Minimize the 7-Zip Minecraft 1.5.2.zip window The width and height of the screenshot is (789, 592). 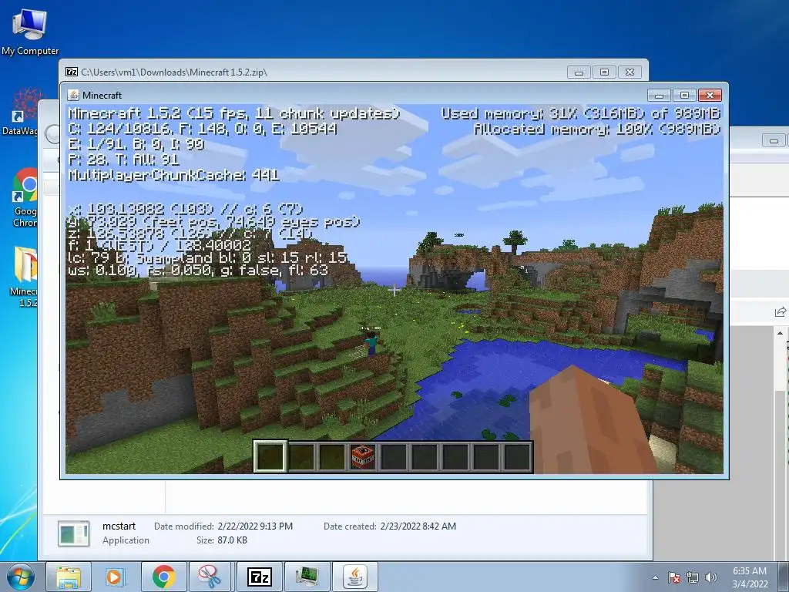579,72
